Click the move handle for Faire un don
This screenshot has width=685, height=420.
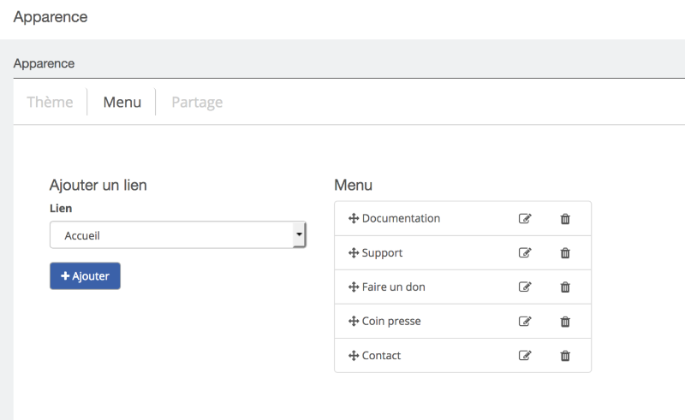[x=354, y=287]
